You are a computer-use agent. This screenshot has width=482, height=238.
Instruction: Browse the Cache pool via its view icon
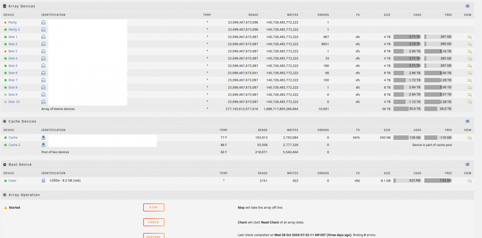[x=469, y=138]
